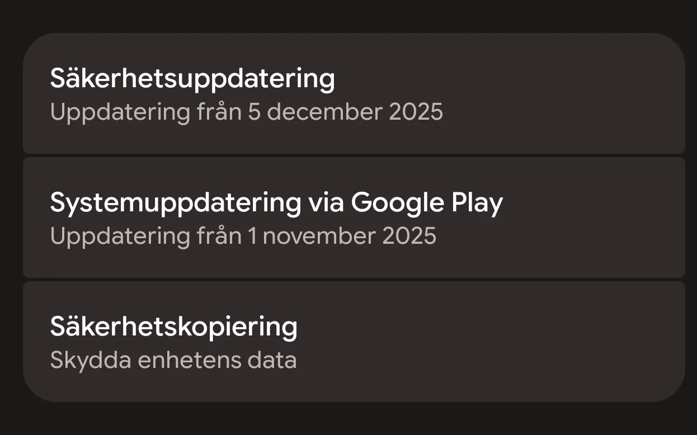Check the security update dated 5 december
The width and height of the screenshot is (697, 435).
[354, 94]
